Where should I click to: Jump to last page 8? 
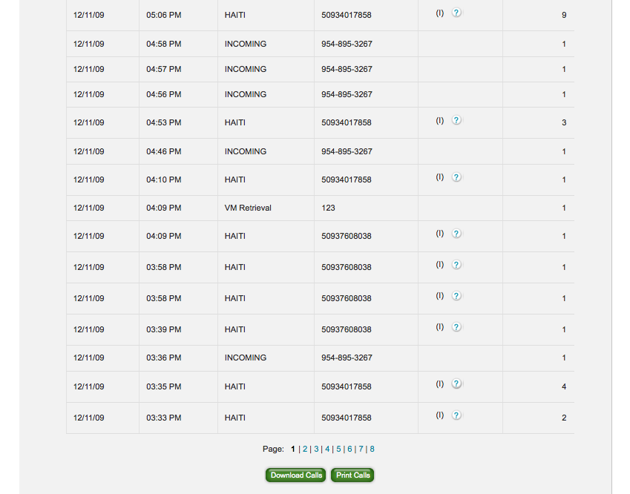tap(372, 449)
